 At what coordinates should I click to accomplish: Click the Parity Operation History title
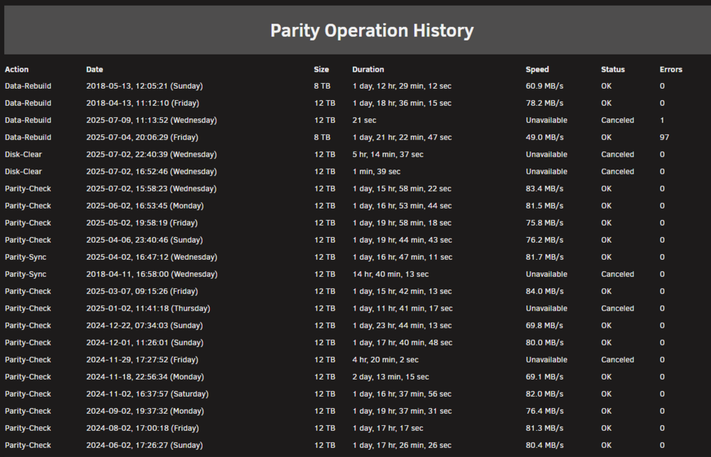(x=372, y=31)
